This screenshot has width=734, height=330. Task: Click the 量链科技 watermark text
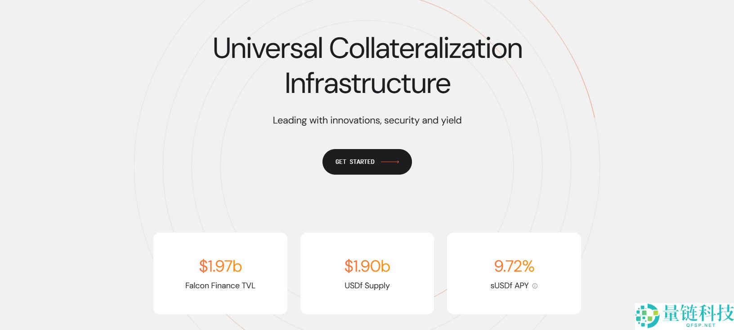[698, 313]
